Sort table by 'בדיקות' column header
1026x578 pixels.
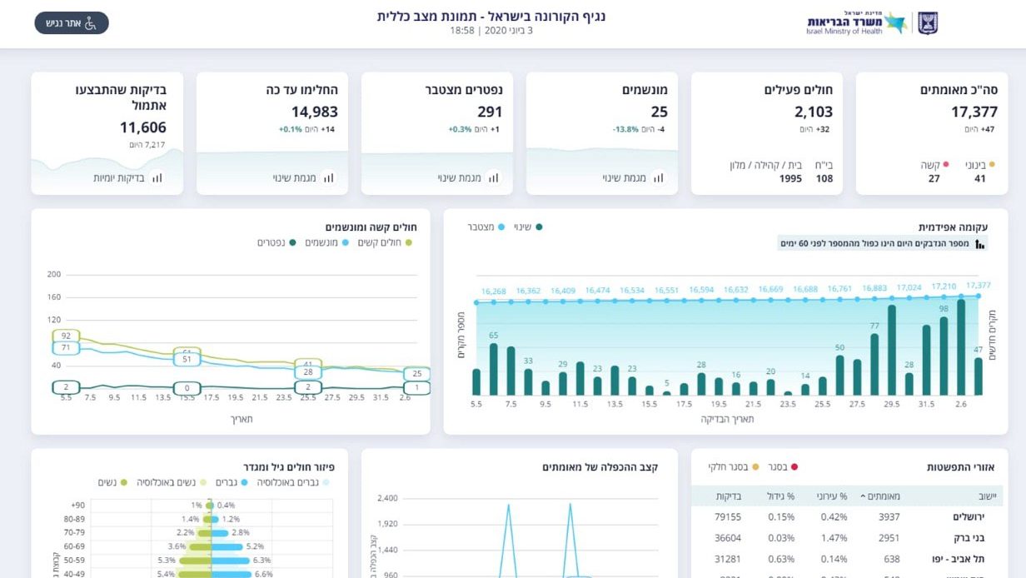pos(729,496)
